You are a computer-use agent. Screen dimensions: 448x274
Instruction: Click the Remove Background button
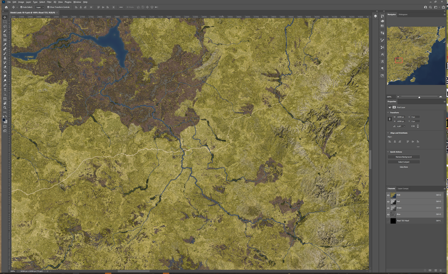[x=404, y=157]
